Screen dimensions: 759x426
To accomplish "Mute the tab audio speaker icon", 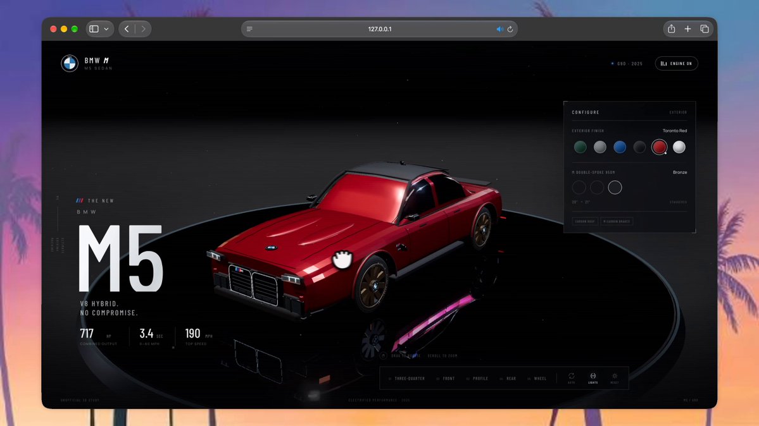I will click(499, 29).
